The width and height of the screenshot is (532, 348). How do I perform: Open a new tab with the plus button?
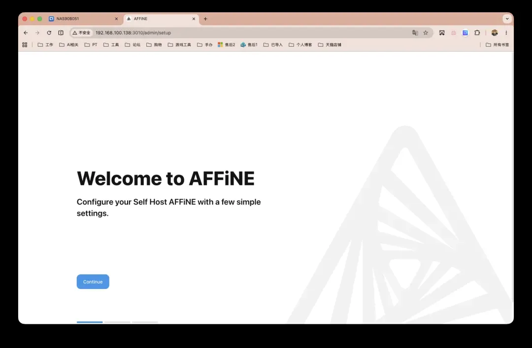coord(205,19)
